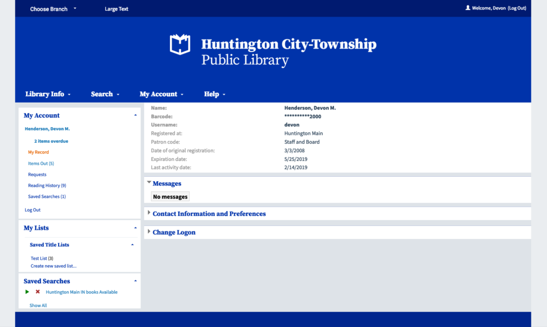
Task: Click the expiration date 5/25/2019
Action: (x=296, y=159)
